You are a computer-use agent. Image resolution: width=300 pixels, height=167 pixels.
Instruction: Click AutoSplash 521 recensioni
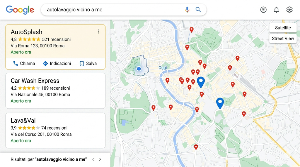pyautogui.click(x=56, y=39)
